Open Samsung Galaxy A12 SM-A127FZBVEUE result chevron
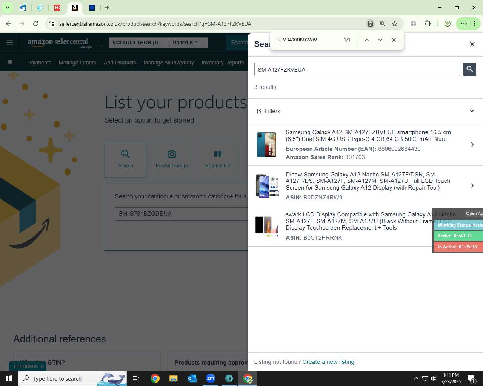This screenshot has height=386, width=483. point(472,144)
